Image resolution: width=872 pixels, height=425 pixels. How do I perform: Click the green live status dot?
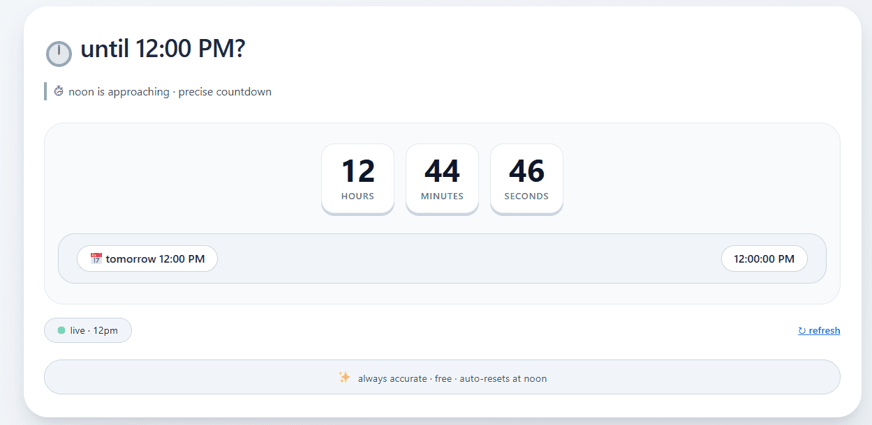point(61,330)
